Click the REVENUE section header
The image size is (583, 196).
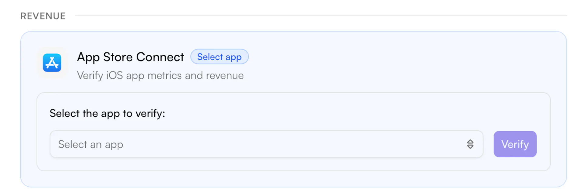click(x=43, y=16)
